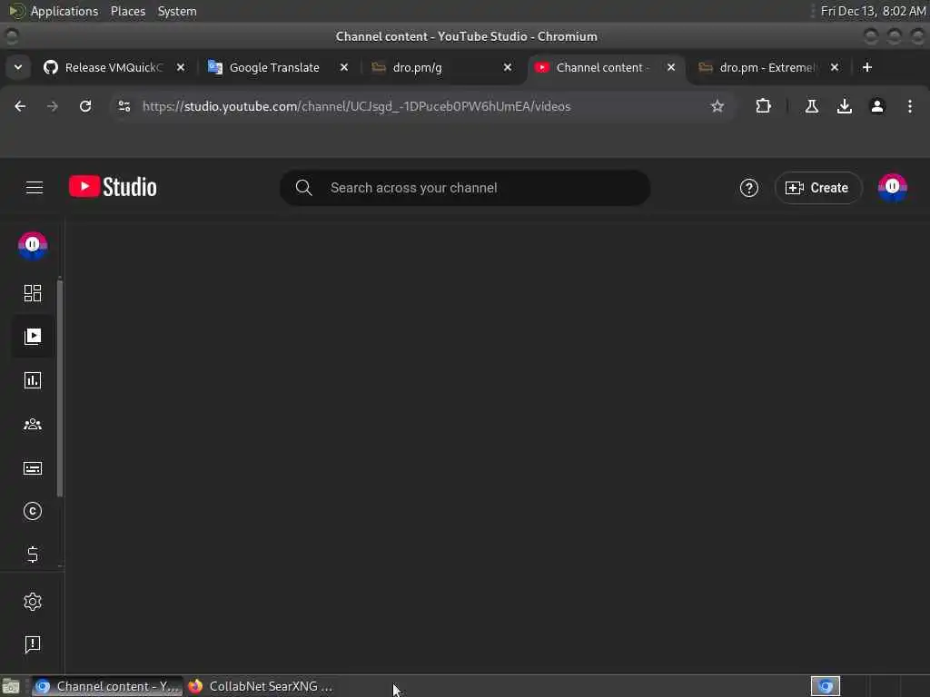Open the Send feedback sidebar icon

point(33,644)
